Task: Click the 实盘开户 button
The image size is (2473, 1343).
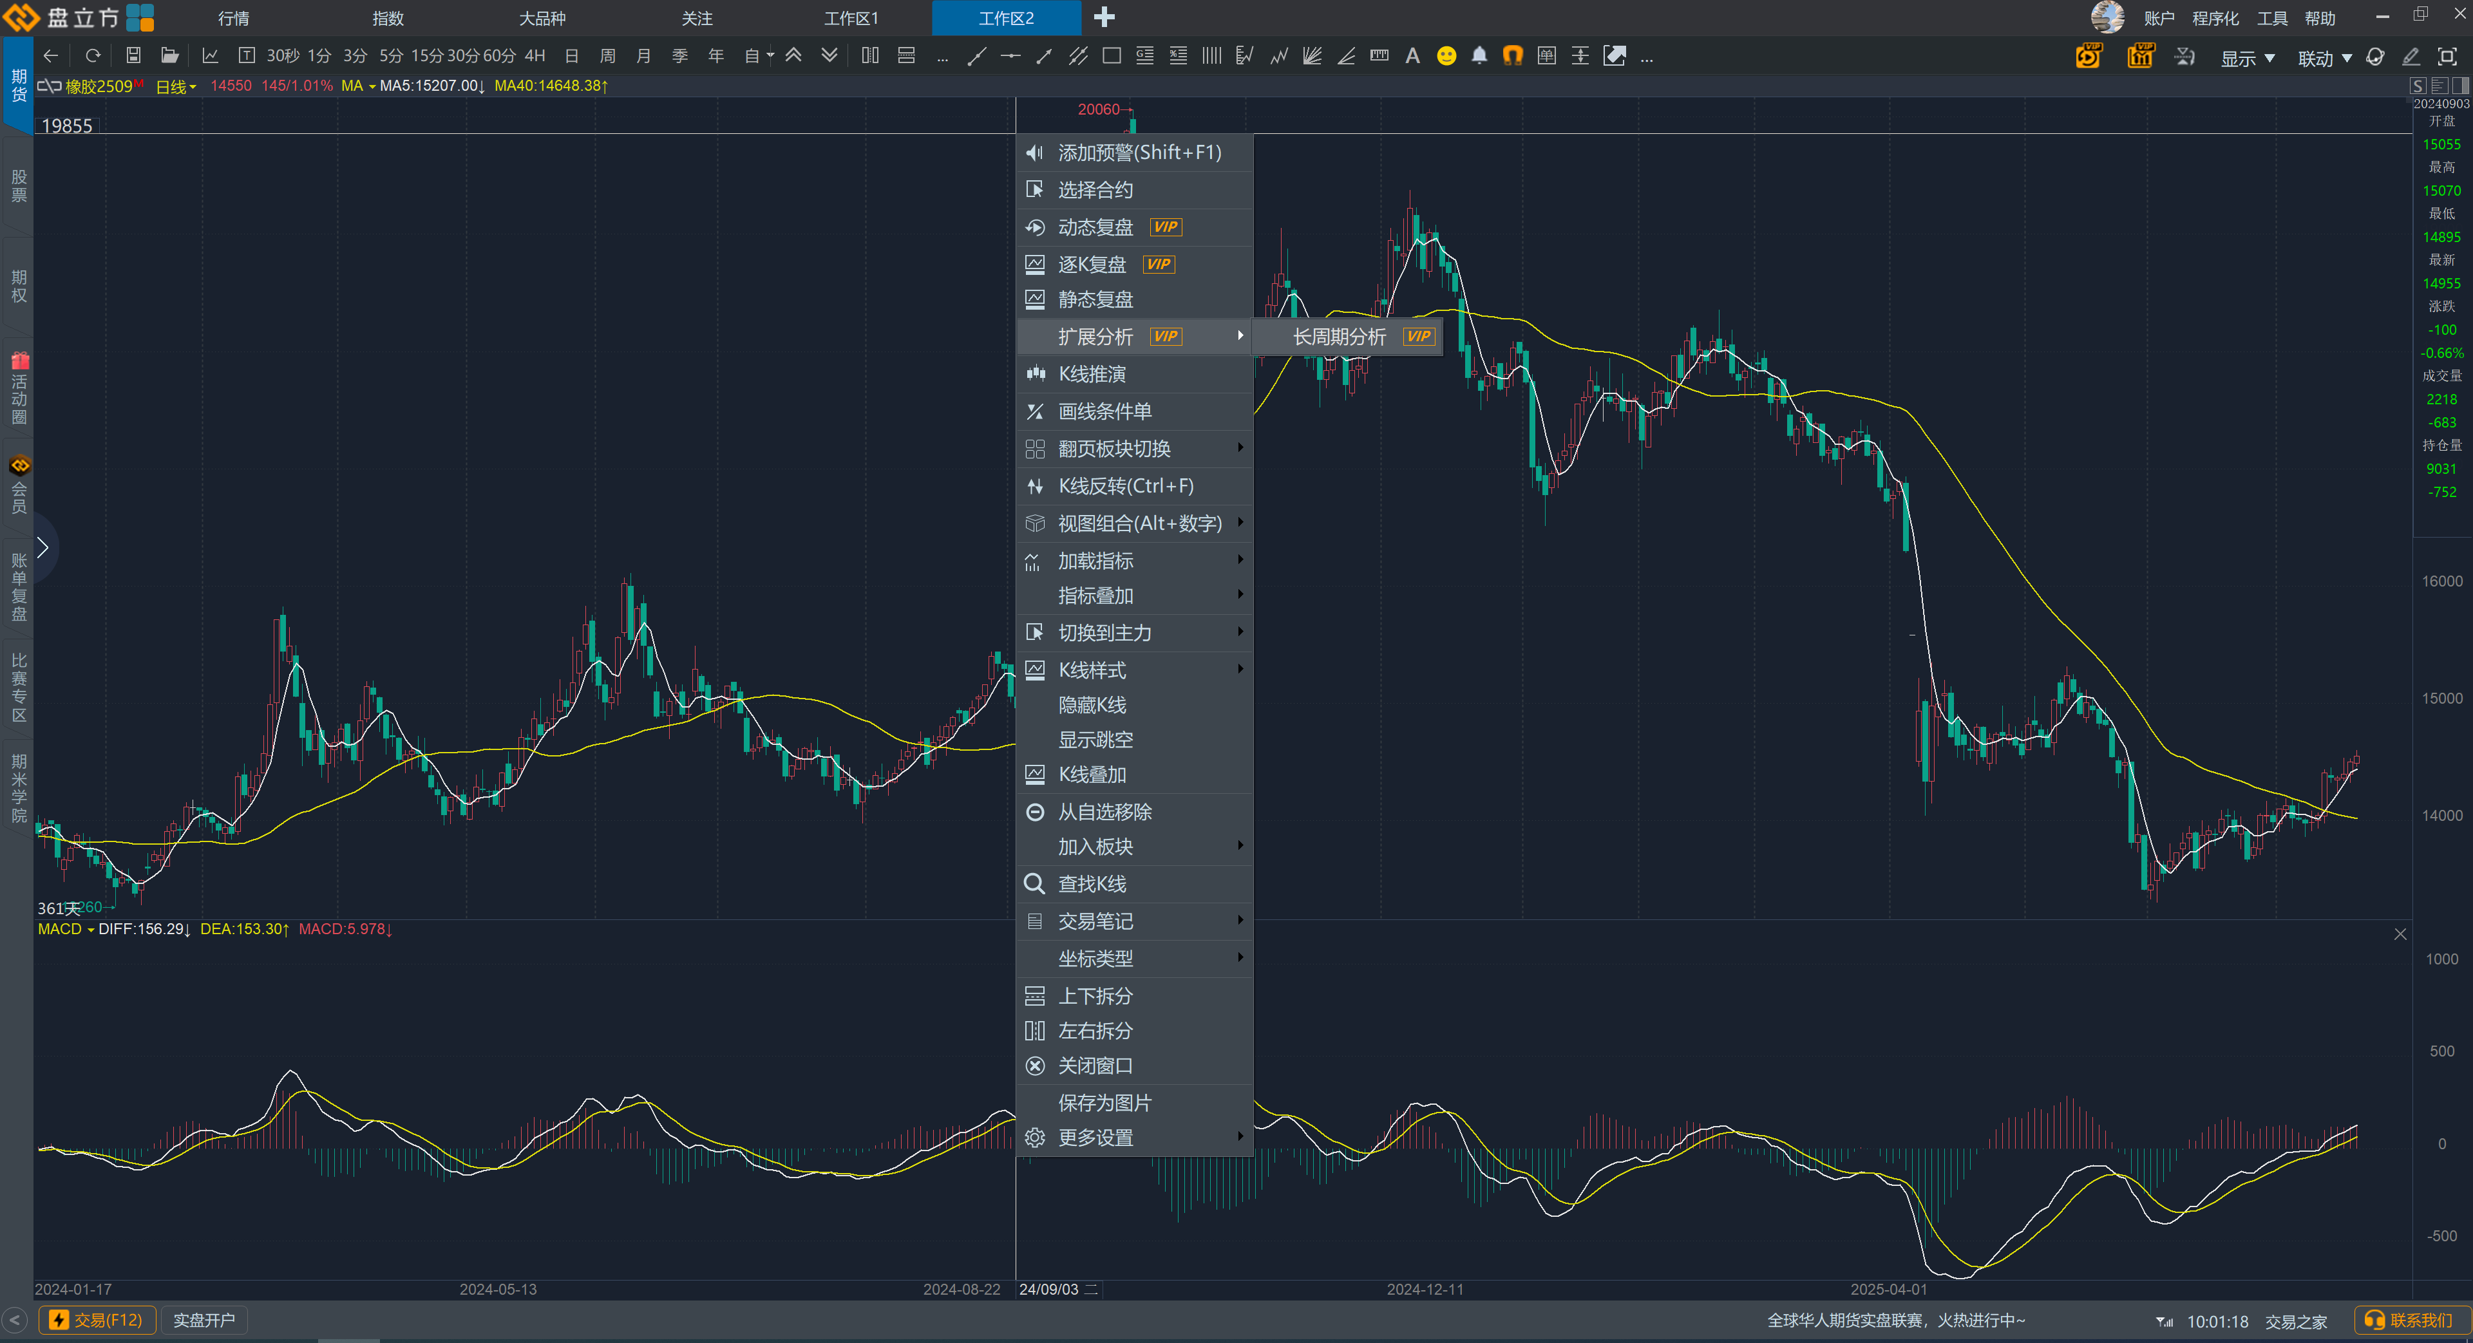Action: pos(205,1320)
